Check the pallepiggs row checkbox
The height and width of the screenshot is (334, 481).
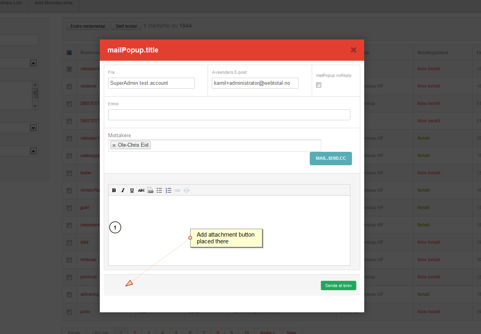pos(69,156)
